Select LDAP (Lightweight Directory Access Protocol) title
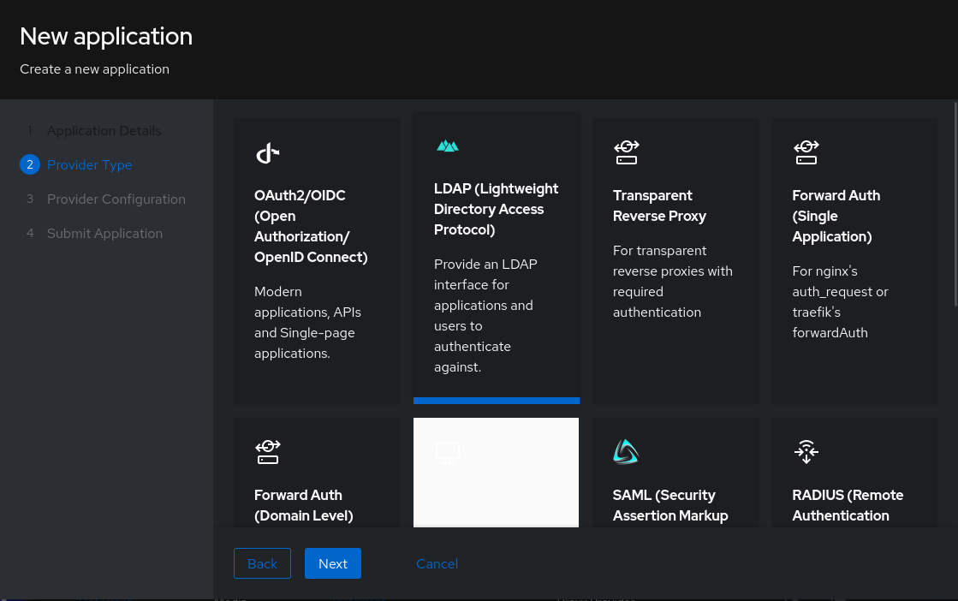The width and height of the screenshot is (958, 601). (x=496, y=209)
